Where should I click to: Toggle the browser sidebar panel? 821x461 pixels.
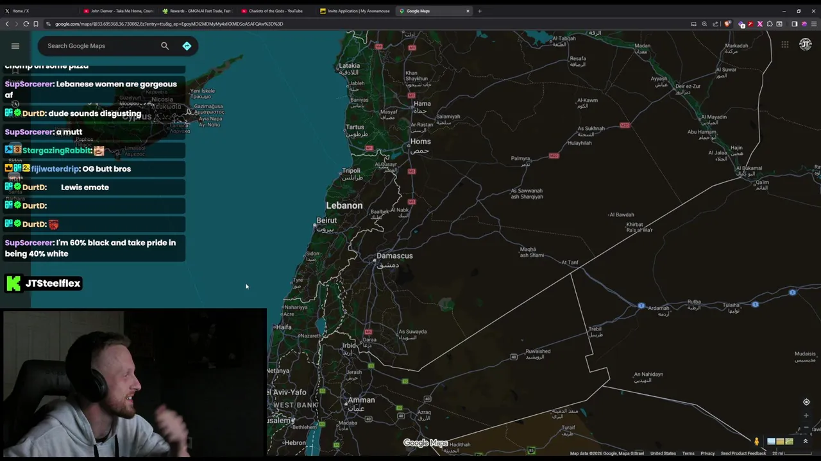coord(794,24)
